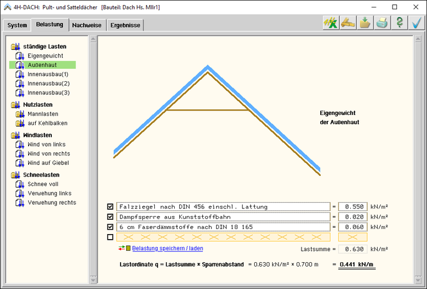Uncheck the Falzziegel nach DIN 456 checkbox
427x289 pixels.
click(x=110, y=207)
